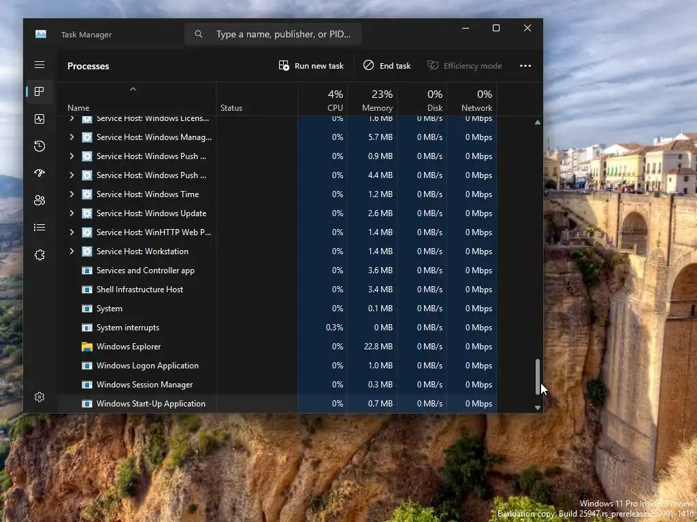Expand Service Host: Workstation
697x522 pixels.
pyautogui.click(x=71, y=251)
